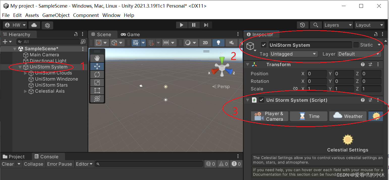389x180 pixels.
Task: Click the red X axis of the scene gizmo
Action: [215, 71]
